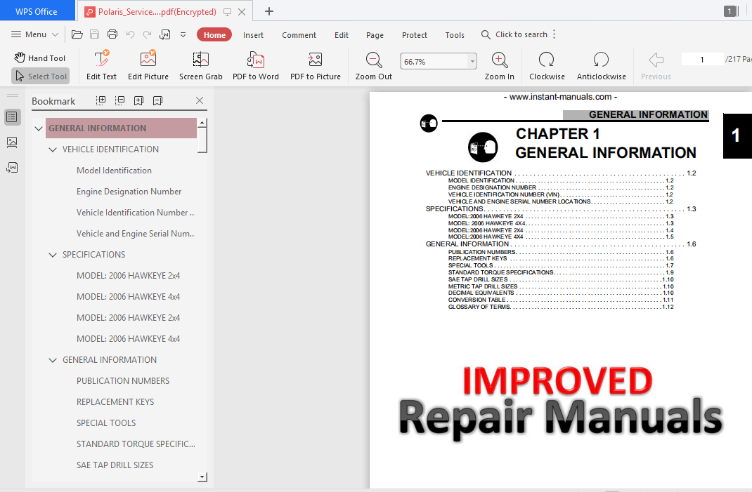Click the Delete bookmark icon

pyautogui.click(x=157, y=100)
